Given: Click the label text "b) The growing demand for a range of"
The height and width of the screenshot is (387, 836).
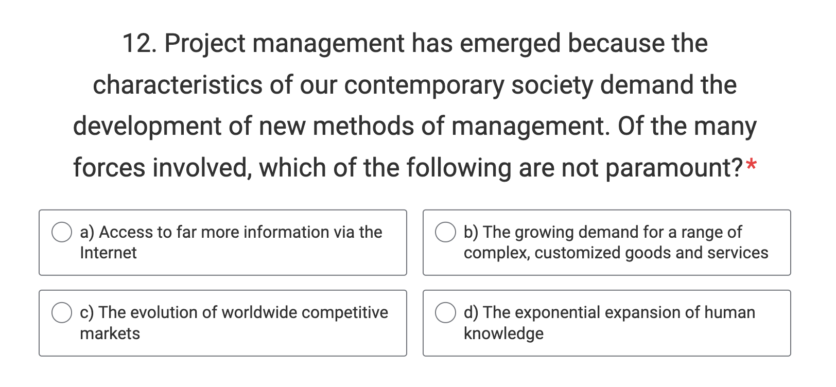Looking at the screenshot, I should click(x=603, y=232).
